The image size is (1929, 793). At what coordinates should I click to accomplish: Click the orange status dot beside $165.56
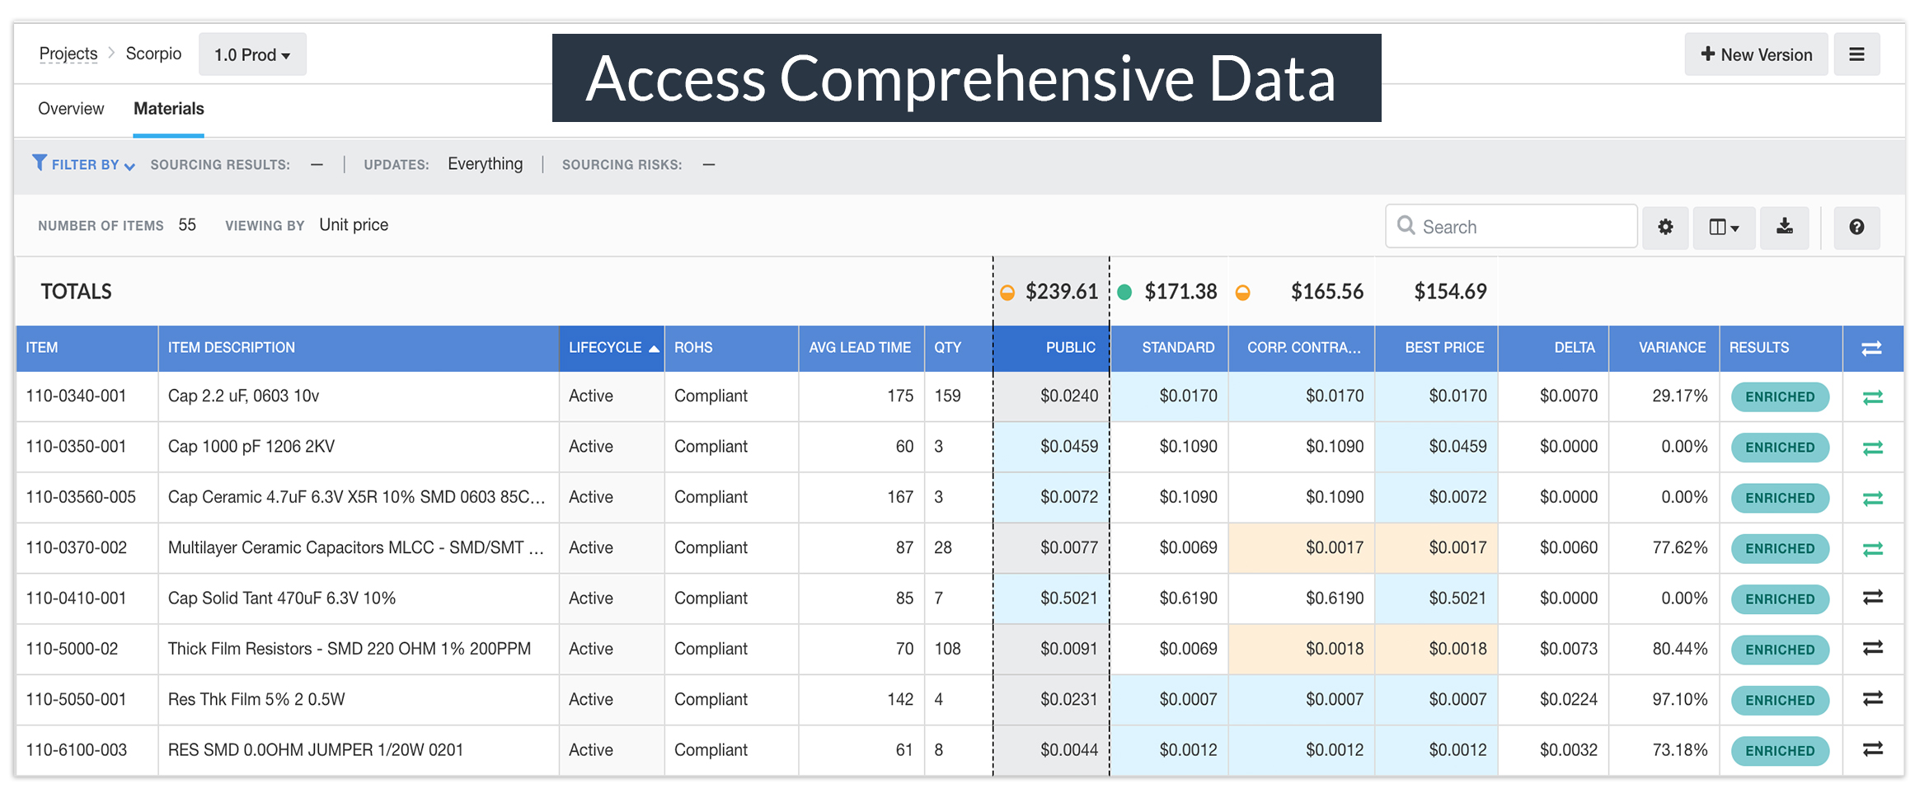click(x=1243, y=293)
